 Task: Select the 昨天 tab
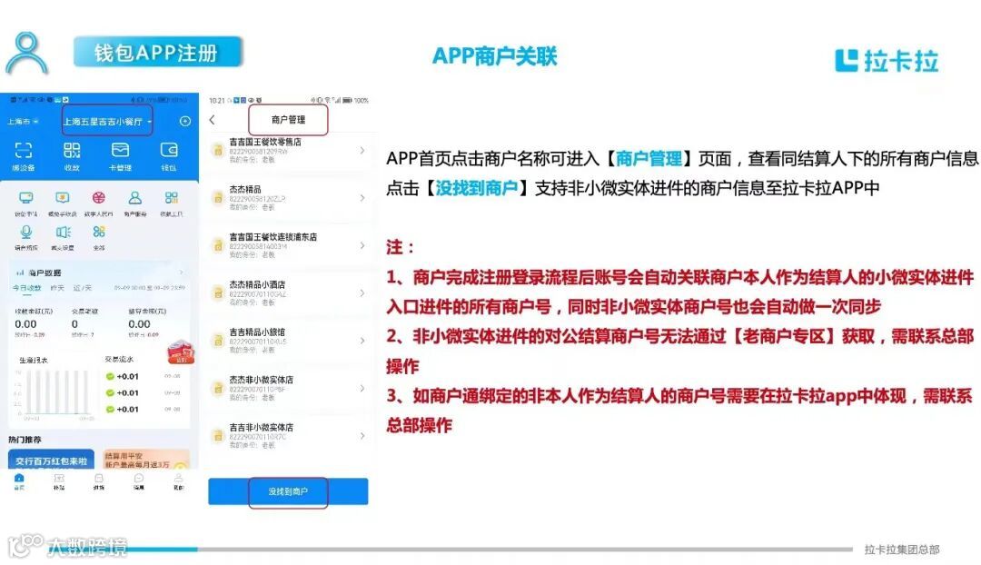tap(57, 288)
